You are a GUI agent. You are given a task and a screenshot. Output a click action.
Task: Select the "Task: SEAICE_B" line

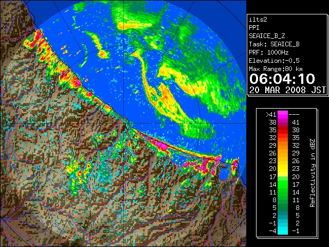point(274,44)
